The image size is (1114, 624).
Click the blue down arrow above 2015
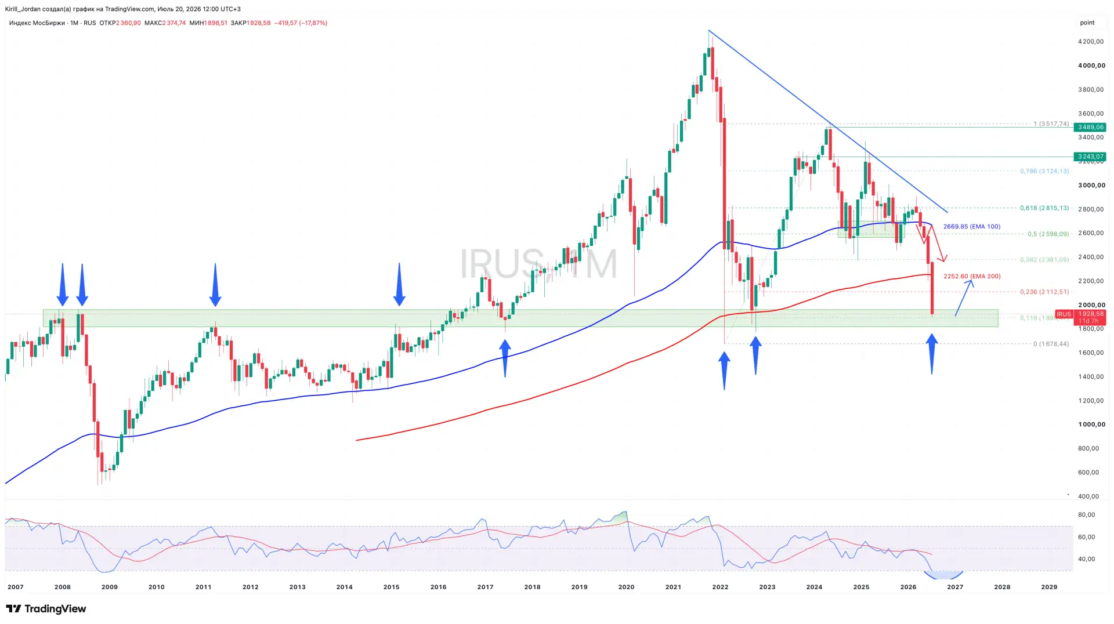tap(399, 284)
